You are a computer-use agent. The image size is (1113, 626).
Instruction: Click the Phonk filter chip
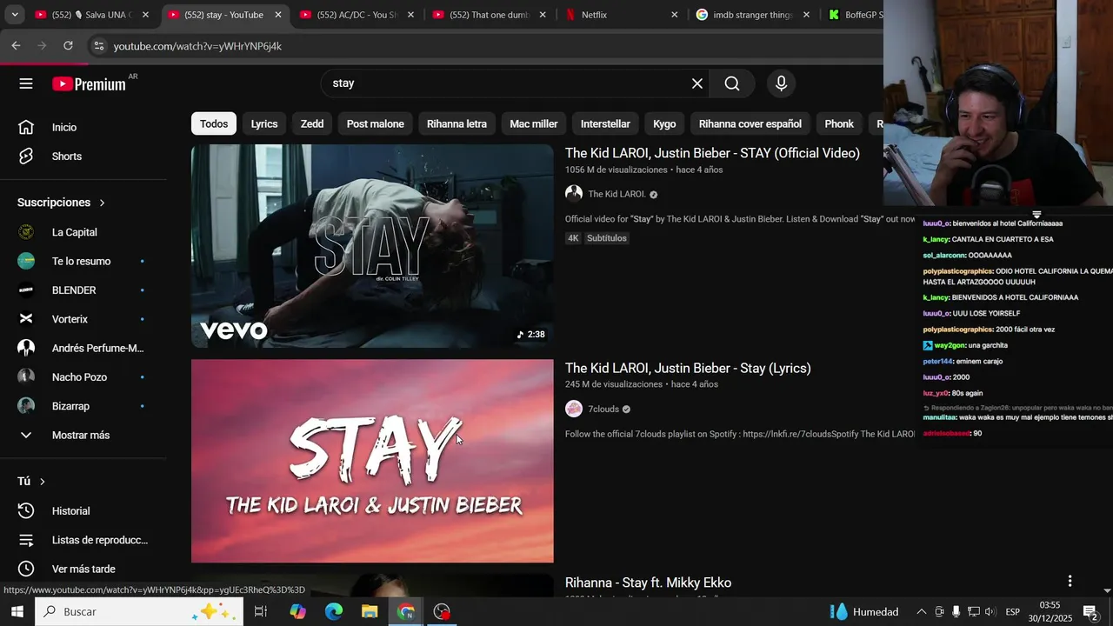[x=839, y=123]
